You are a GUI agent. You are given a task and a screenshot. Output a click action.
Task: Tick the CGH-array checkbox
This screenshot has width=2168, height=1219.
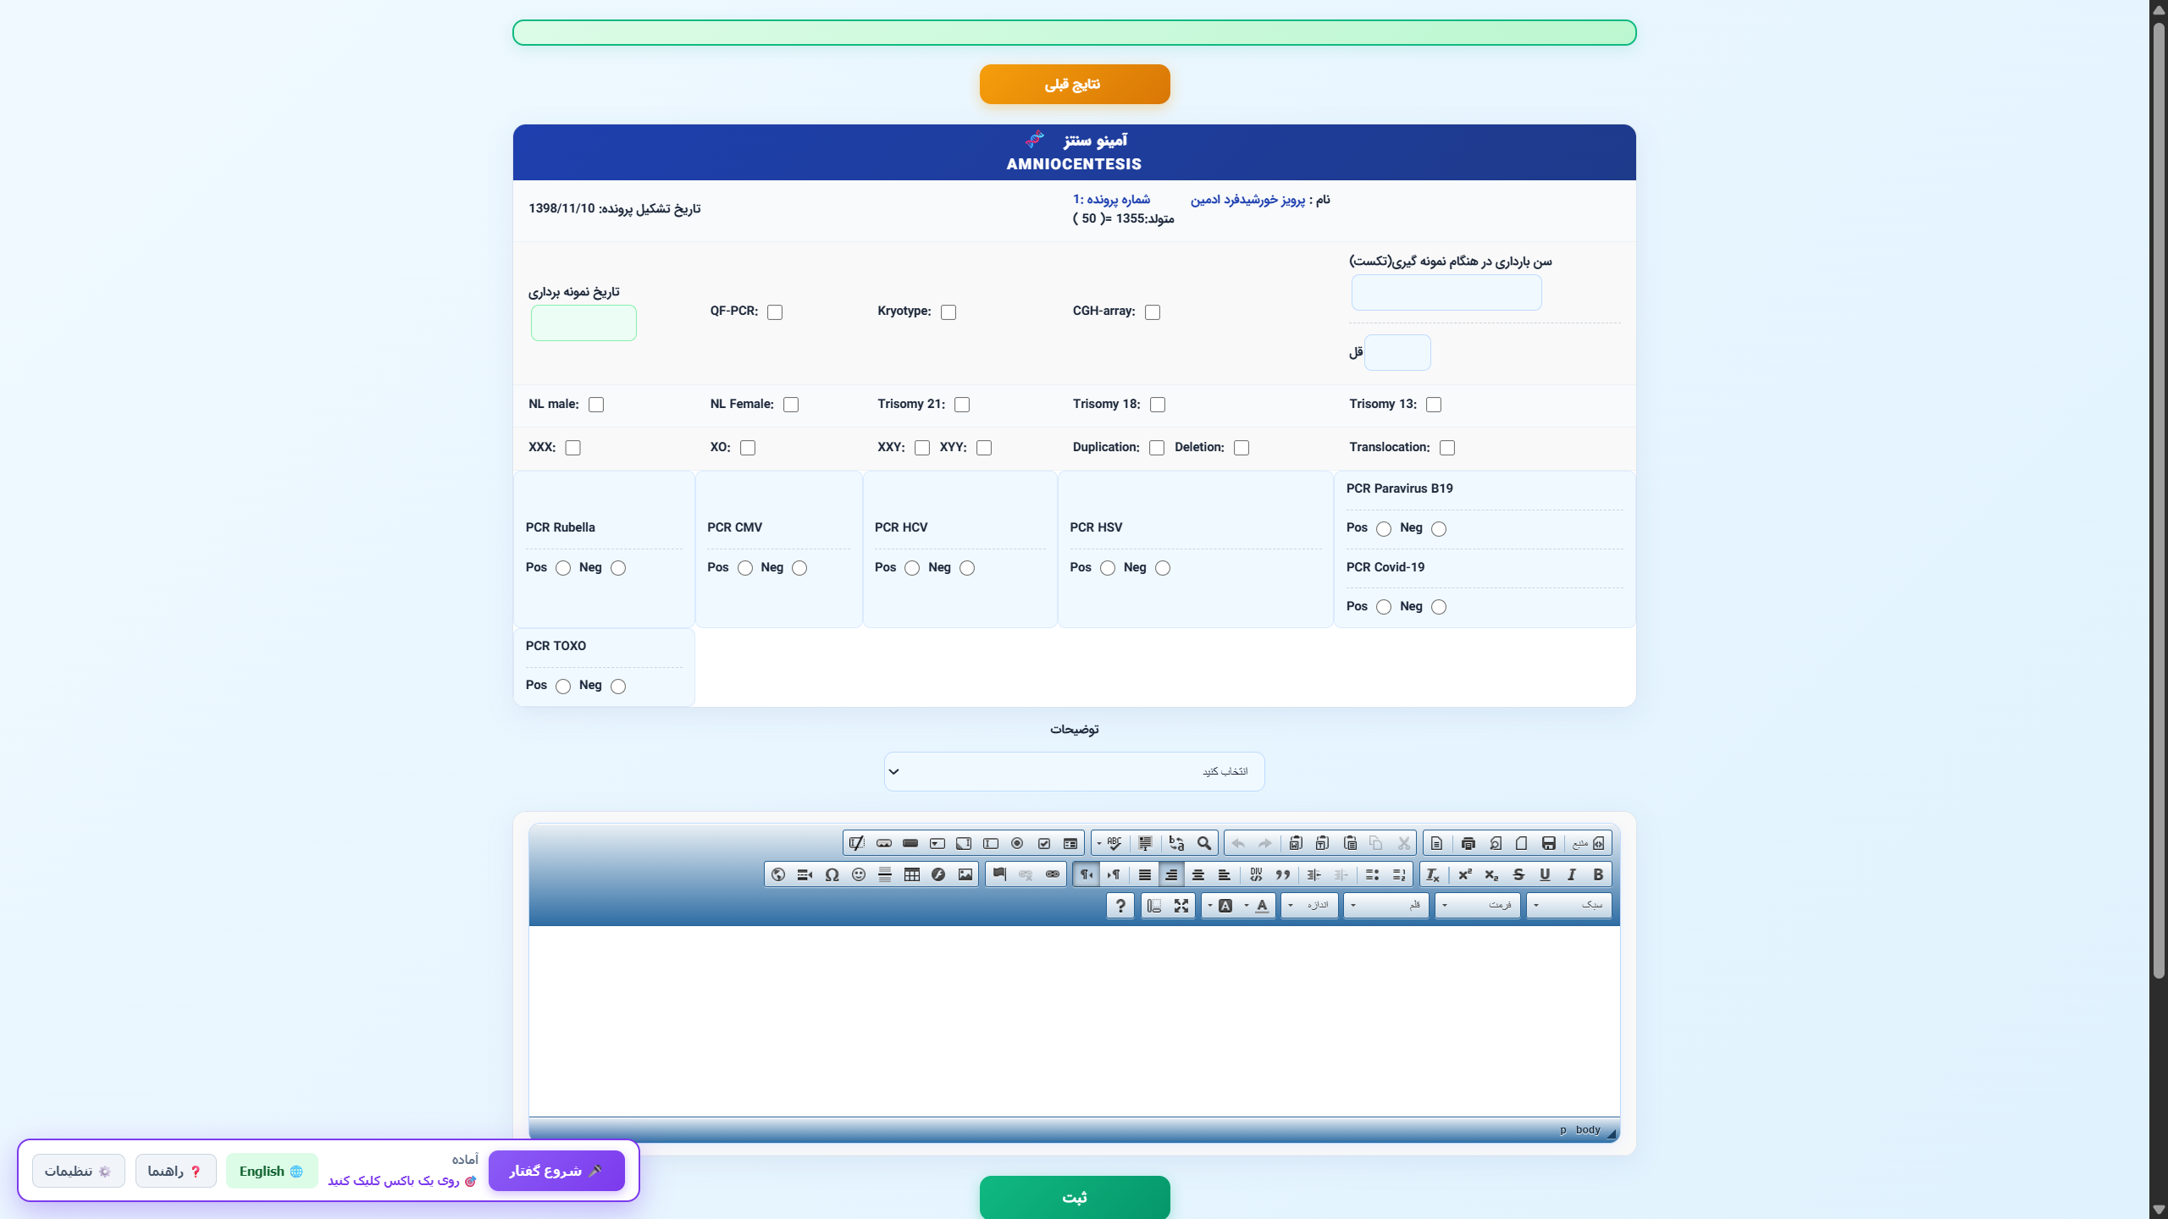(x=1153, y=312)
